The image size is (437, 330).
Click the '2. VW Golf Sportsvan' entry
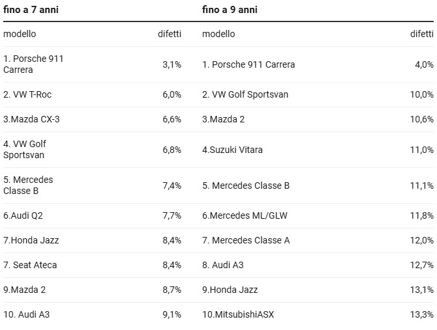pyautogui.click(x=245, y=94)
